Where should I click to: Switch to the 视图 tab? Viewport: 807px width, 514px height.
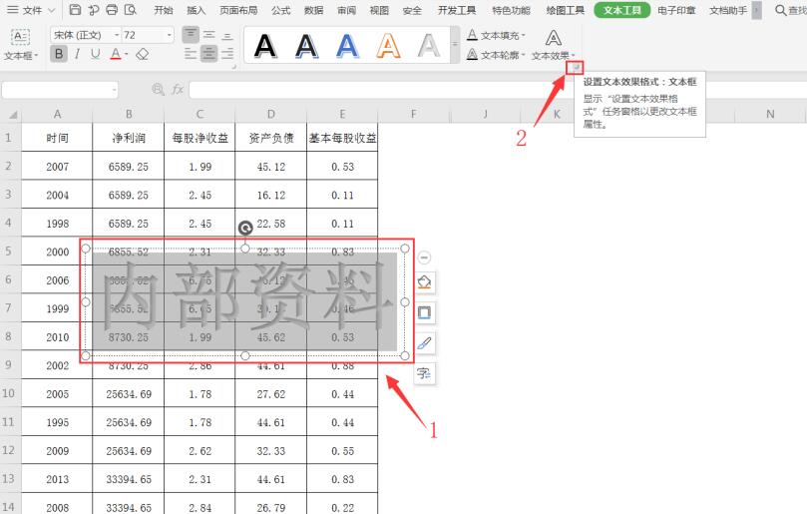point(379,10)
